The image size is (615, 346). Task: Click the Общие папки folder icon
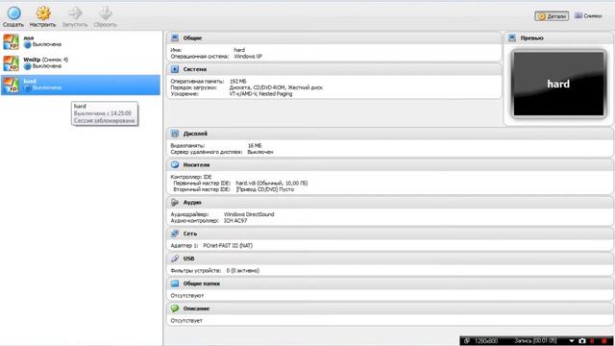point(175,284)
